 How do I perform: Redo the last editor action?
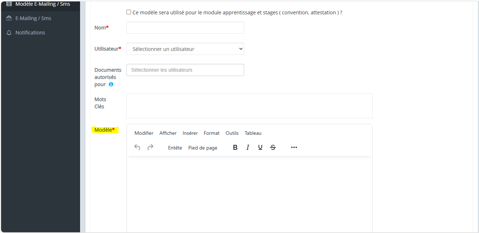pyautogui.click(x=150, y=147)
